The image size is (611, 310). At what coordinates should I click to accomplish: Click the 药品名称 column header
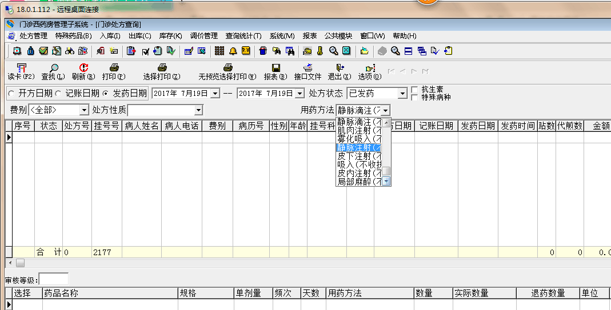pyautogui.click(x=110, y=293)
